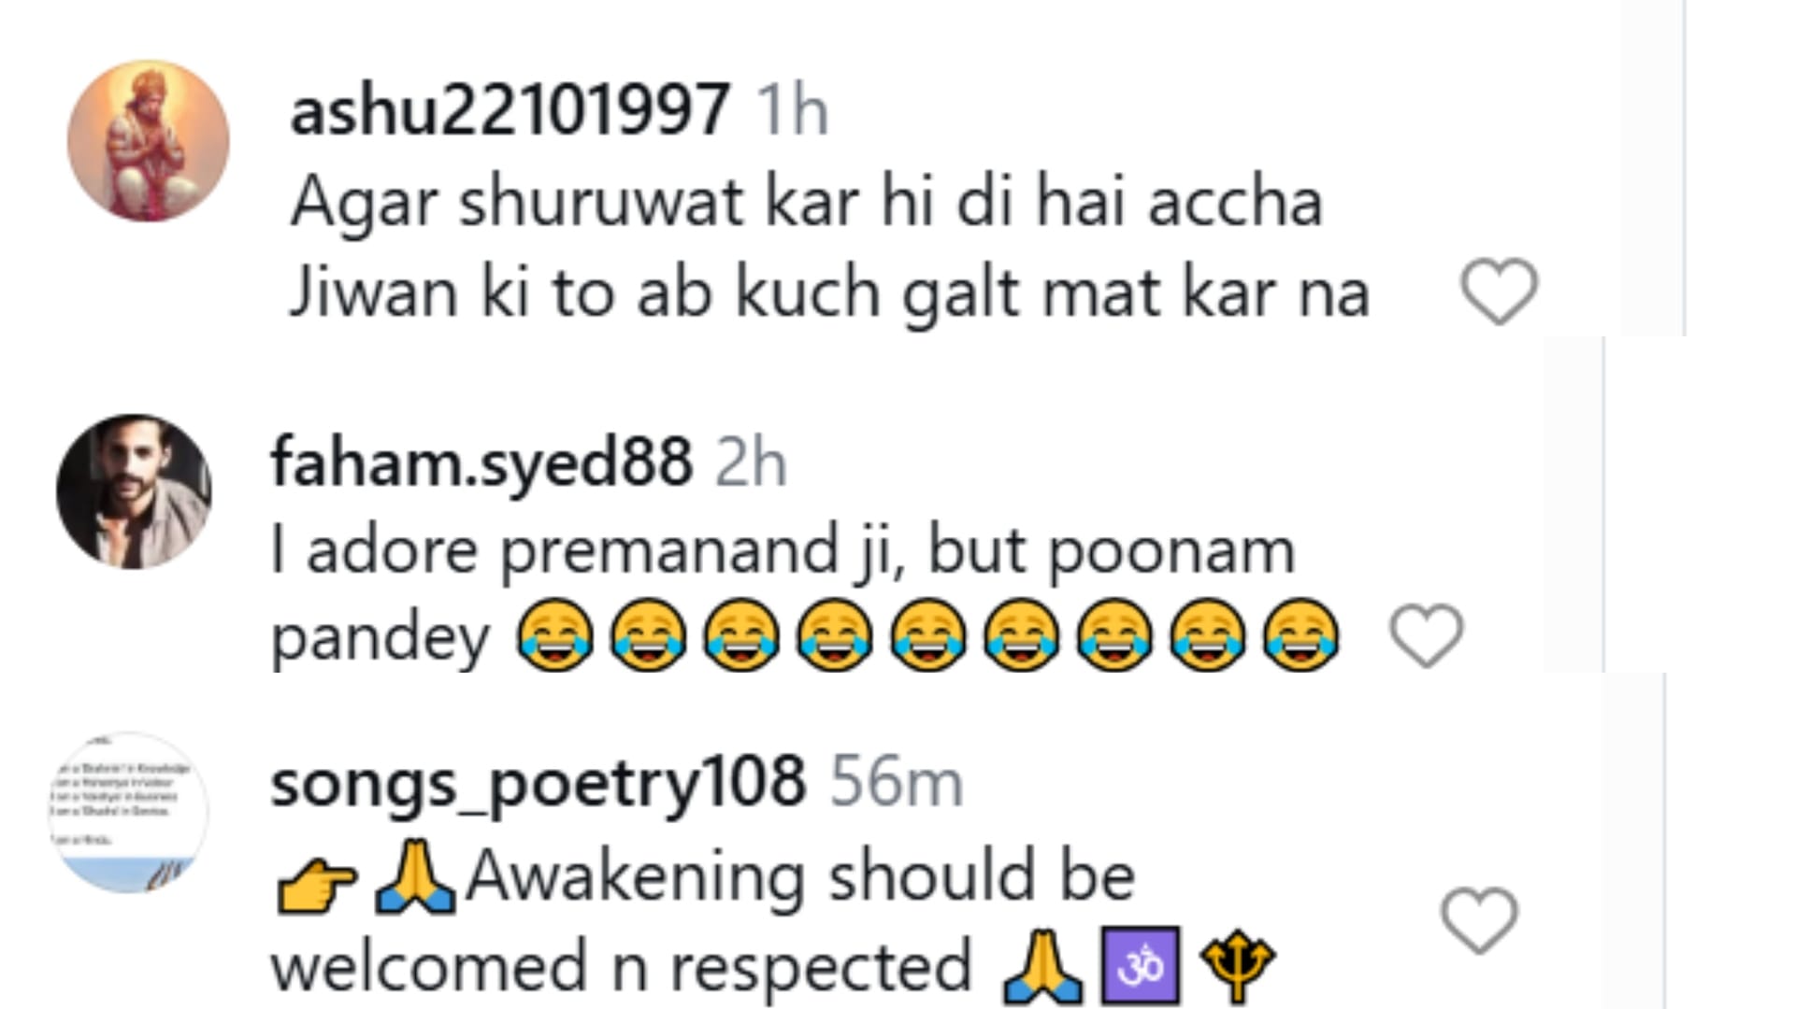Viewport: 1795px width, 1009px height.
Task: Like songs_poetry108's comment with the heart icon
Action: pyautogui.click(x=1478, y=920)
